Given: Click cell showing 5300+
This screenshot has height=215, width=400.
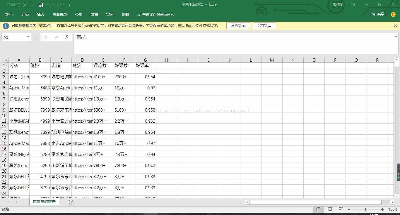Looking at the screenshot, I should tap(103, 110).
